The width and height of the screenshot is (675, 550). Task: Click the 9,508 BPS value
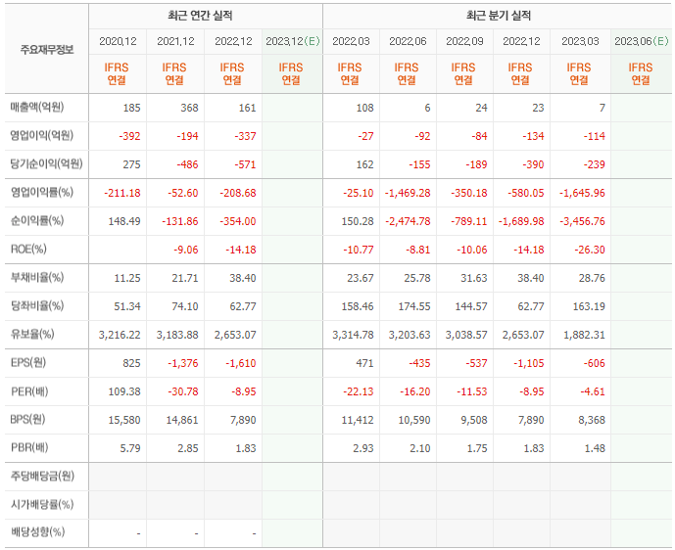pyautogui.click(x=473, y=420)
